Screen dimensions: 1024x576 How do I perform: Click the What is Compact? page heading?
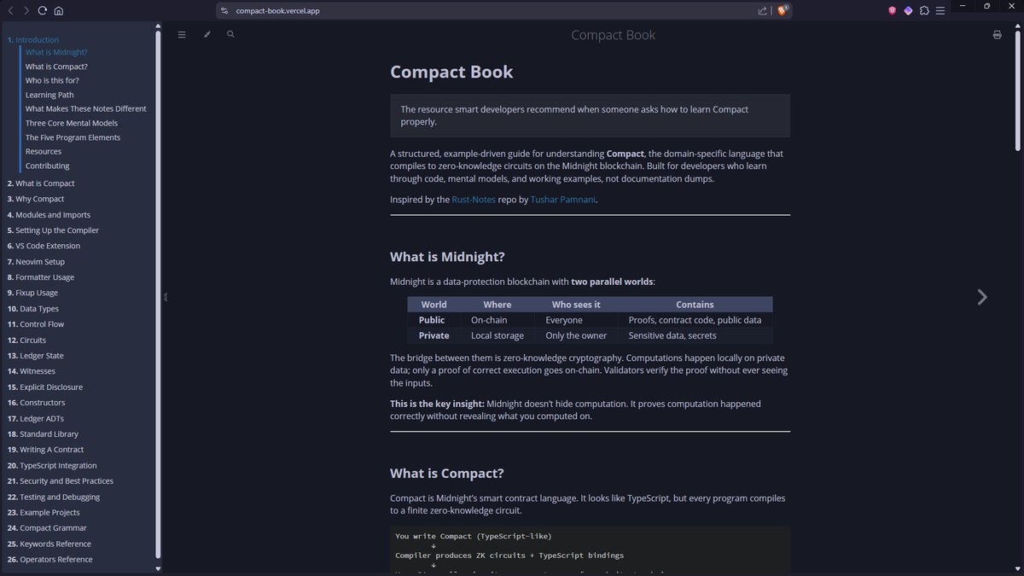point(447,474)
